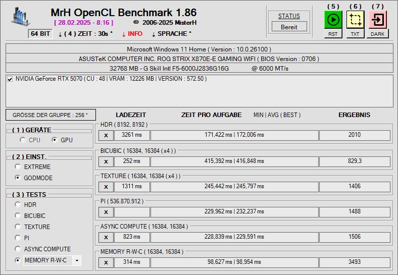Click the 32768 MB G Skill memory row
This screenshot has height=275, width=398.
200,68
